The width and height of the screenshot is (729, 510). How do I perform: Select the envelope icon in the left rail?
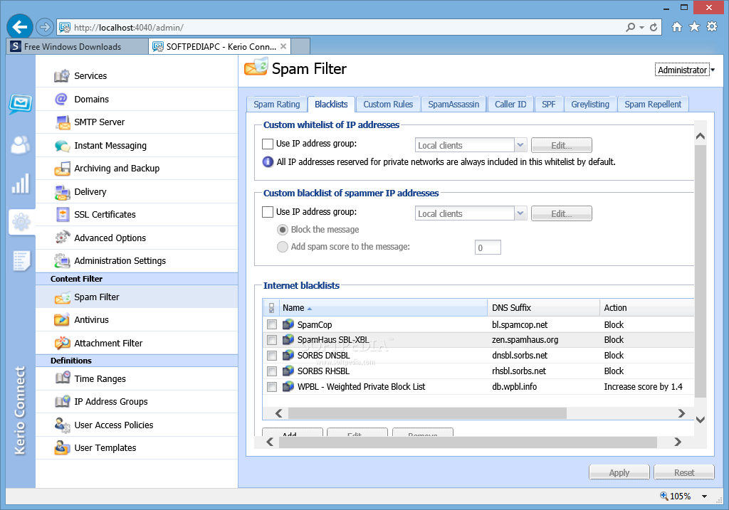[x=21, y=104]
